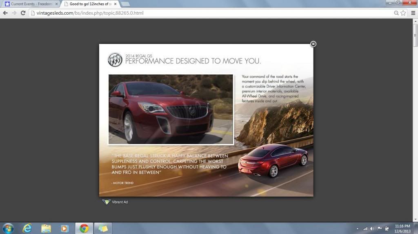Screen dimensions: 418x234
Task: Bookmark this page with the star icon
Action: click(403, 13)
